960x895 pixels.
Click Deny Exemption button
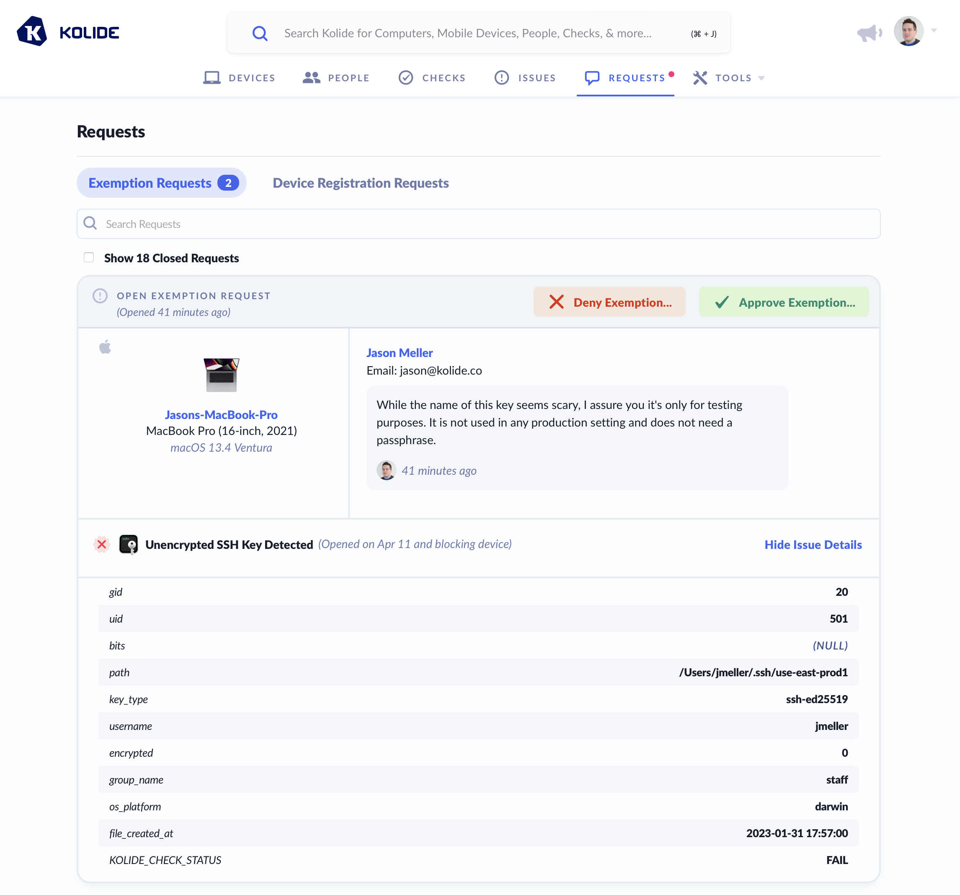[x=609, y=302]
